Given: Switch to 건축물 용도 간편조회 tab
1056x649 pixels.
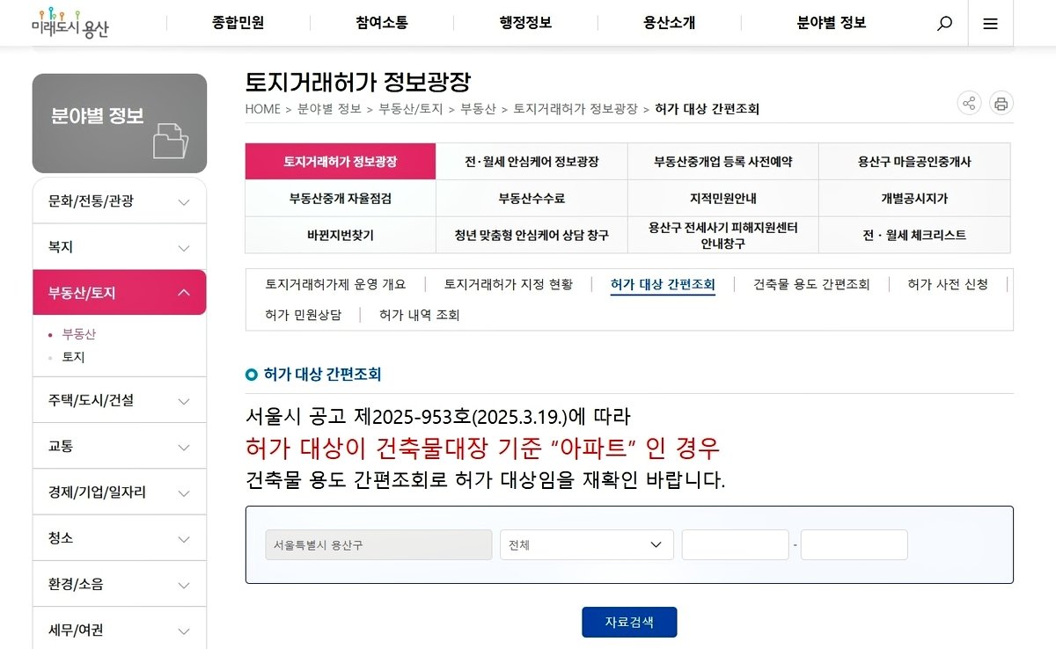Looking at the screenshot, I should (811, 284).
